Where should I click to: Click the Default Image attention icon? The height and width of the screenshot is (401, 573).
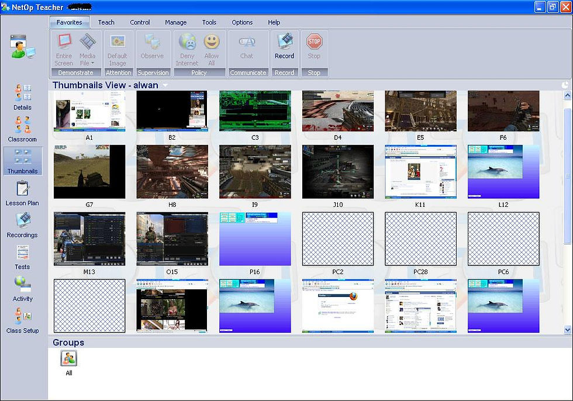pos(118,49)
